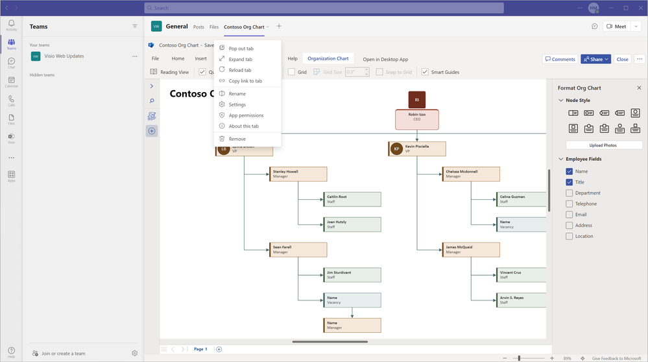Open more options ellipsis beside Close

click(x=640, y=59)
